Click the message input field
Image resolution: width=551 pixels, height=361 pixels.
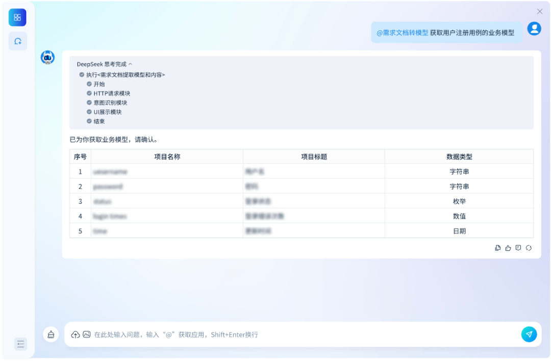(255, 334)
